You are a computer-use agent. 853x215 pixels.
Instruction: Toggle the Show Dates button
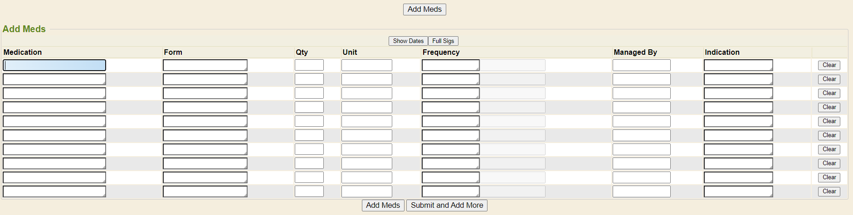408,41
